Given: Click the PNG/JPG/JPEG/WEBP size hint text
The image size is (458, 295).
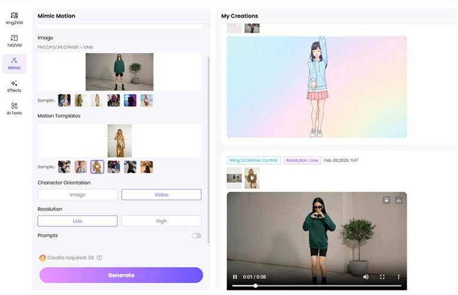Looking at the screenshot, I should 65,47.
